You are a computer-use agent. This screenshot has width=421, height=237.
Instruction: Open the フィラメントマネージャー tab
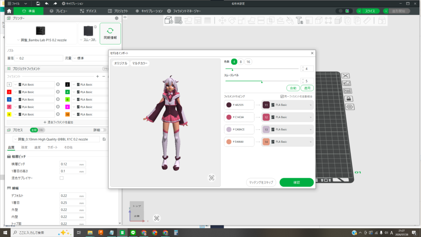184,11
